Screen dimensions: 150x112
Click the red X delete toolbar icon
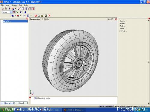click(49, 16)
